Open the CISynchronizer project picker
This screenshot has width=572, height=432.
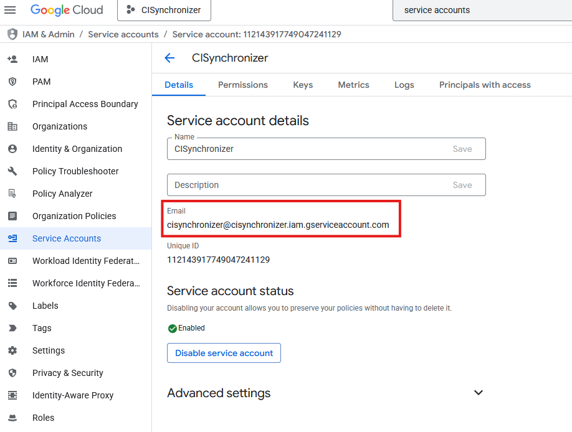[164, 10]
